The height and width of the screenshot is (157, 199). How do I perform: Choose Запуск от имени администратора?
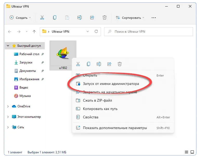123,84
